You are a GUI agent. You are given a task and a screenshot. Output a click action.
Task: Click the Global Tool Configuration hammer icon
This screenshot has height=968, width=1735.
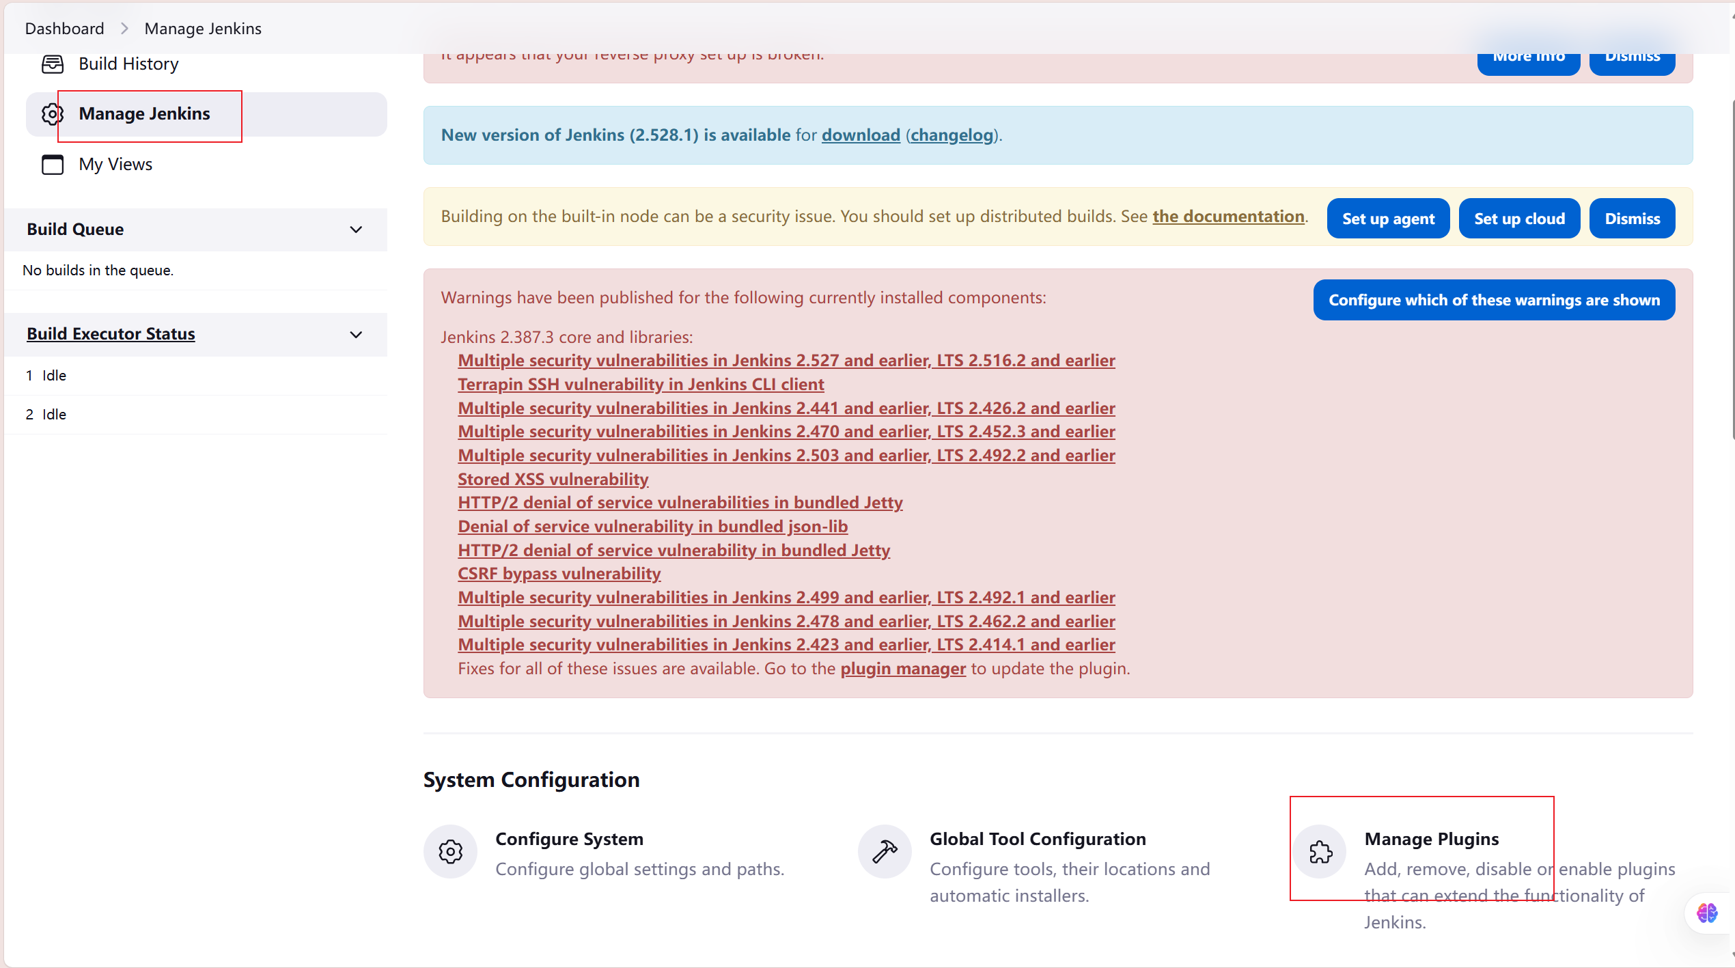pyautogui.click(x=885, y=851)
